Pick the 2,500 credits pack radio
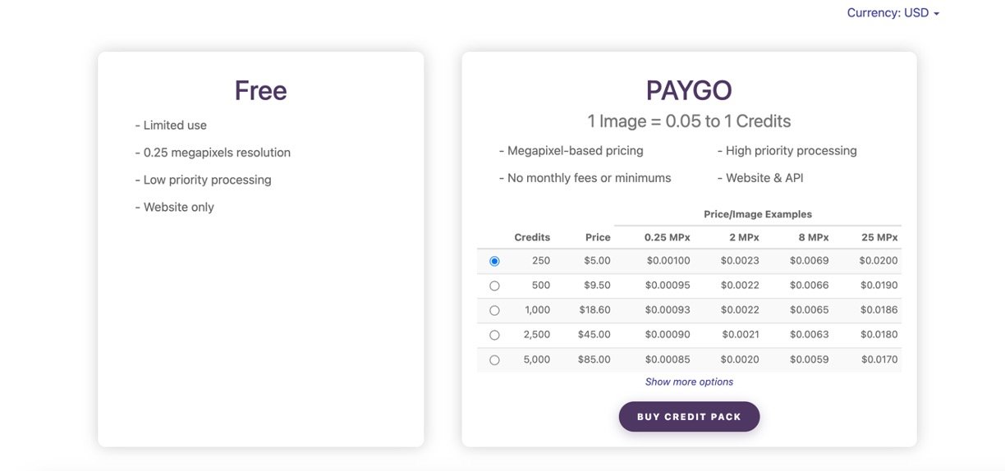The height and width of the screenshot is (471, 1005). 494,335
